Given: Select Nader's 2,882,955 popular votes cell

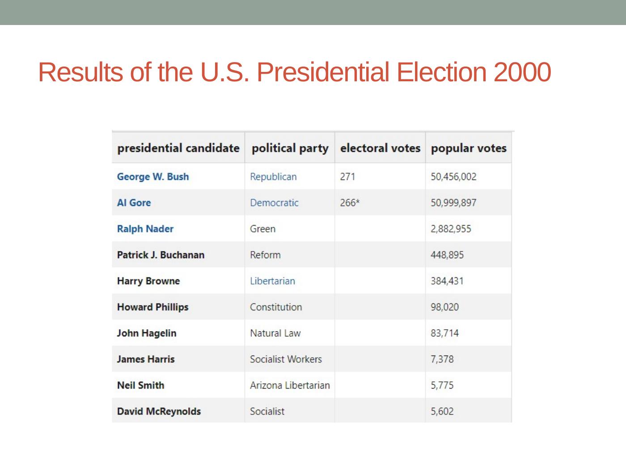Looking at the screenshot, I should tap(451, 229).
